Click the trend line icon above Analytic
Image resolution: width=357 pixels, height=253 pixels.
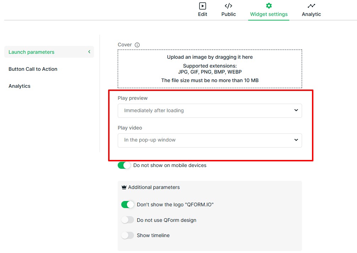[311, 6]
